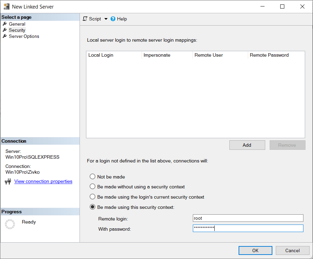
Task: Click the Script icon on the toolbar
Action: [85, 19]
